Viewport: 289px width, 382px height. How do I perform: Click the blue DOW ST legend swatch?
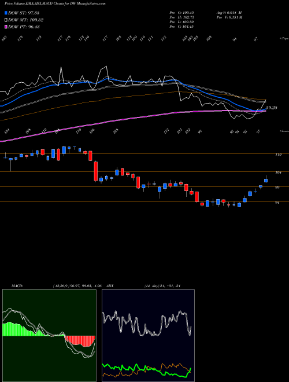6,13
